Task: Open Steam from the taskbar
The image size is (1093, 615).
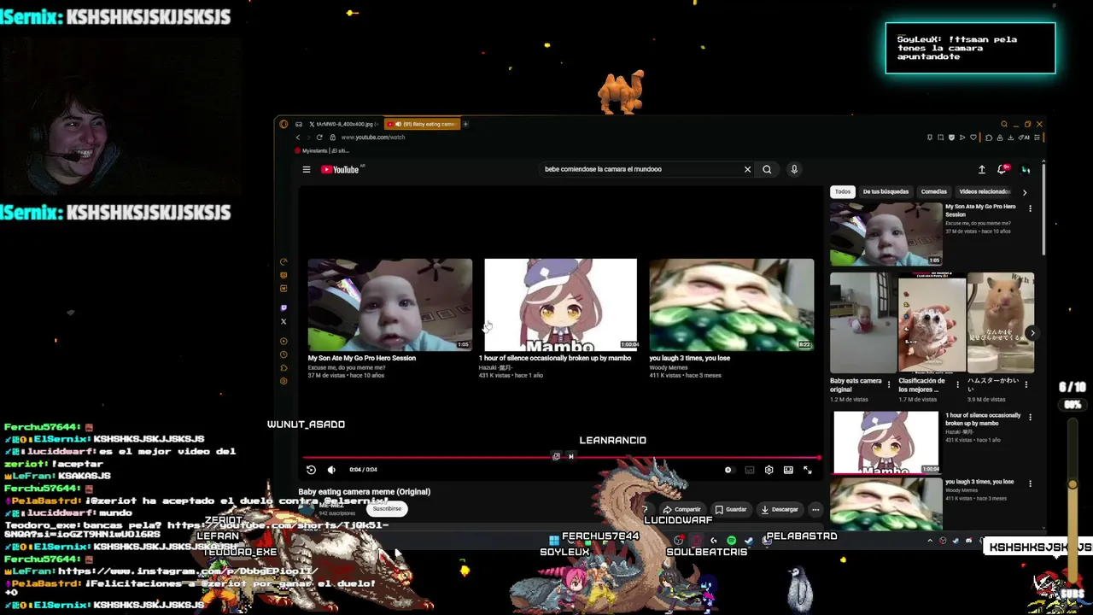Action: (x=749, y=540)
